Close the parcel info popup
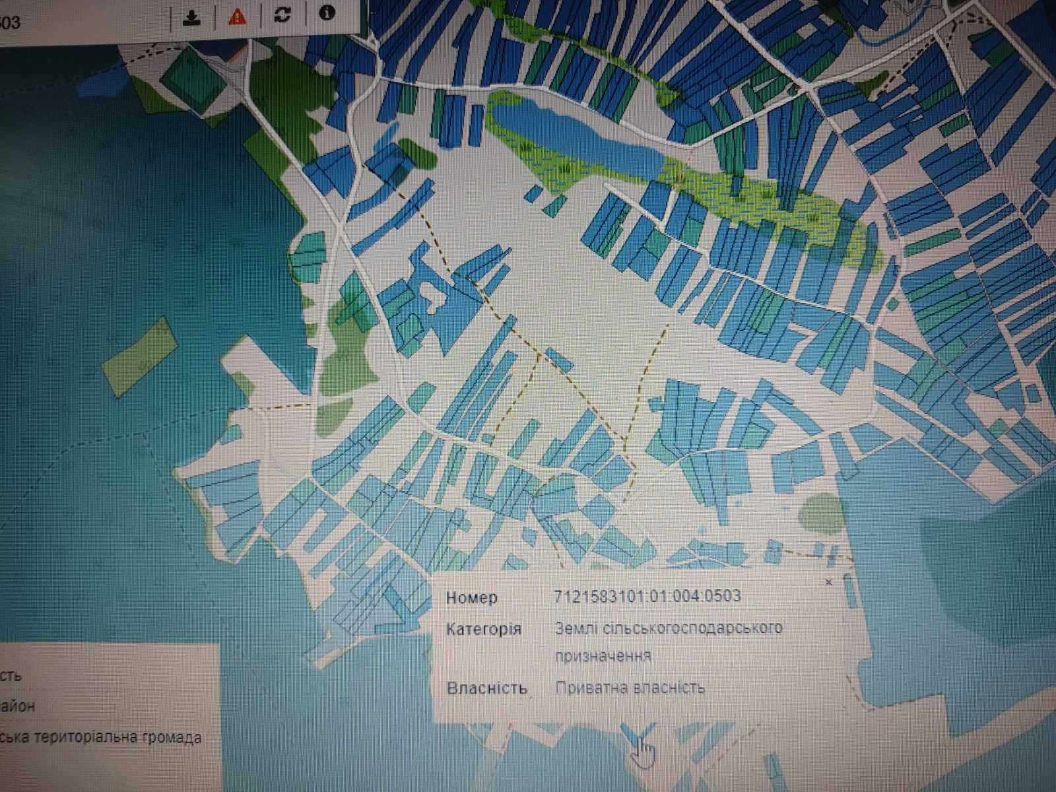Image resolution: width=1056 pixels, height=792 pixels. (830, 581)
